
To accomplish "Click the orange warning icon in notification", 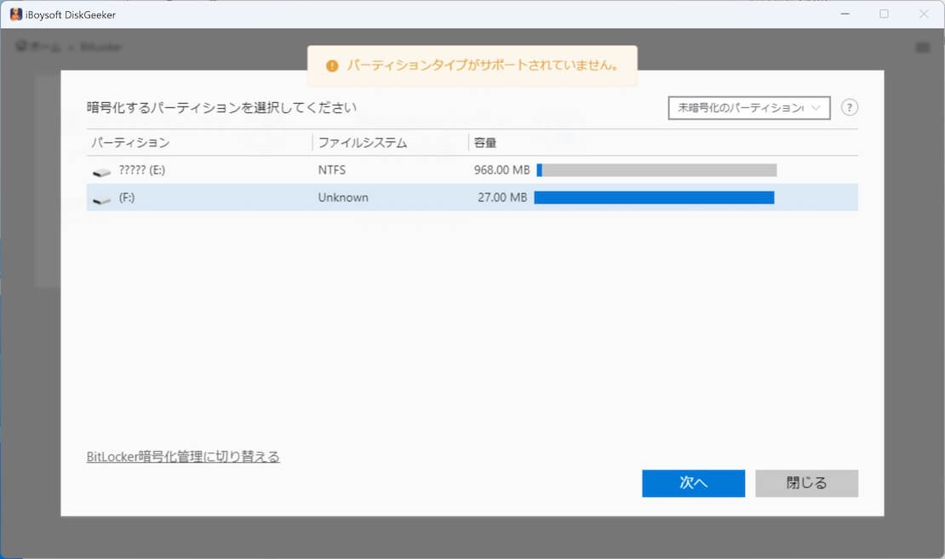I will click(332, 66).
